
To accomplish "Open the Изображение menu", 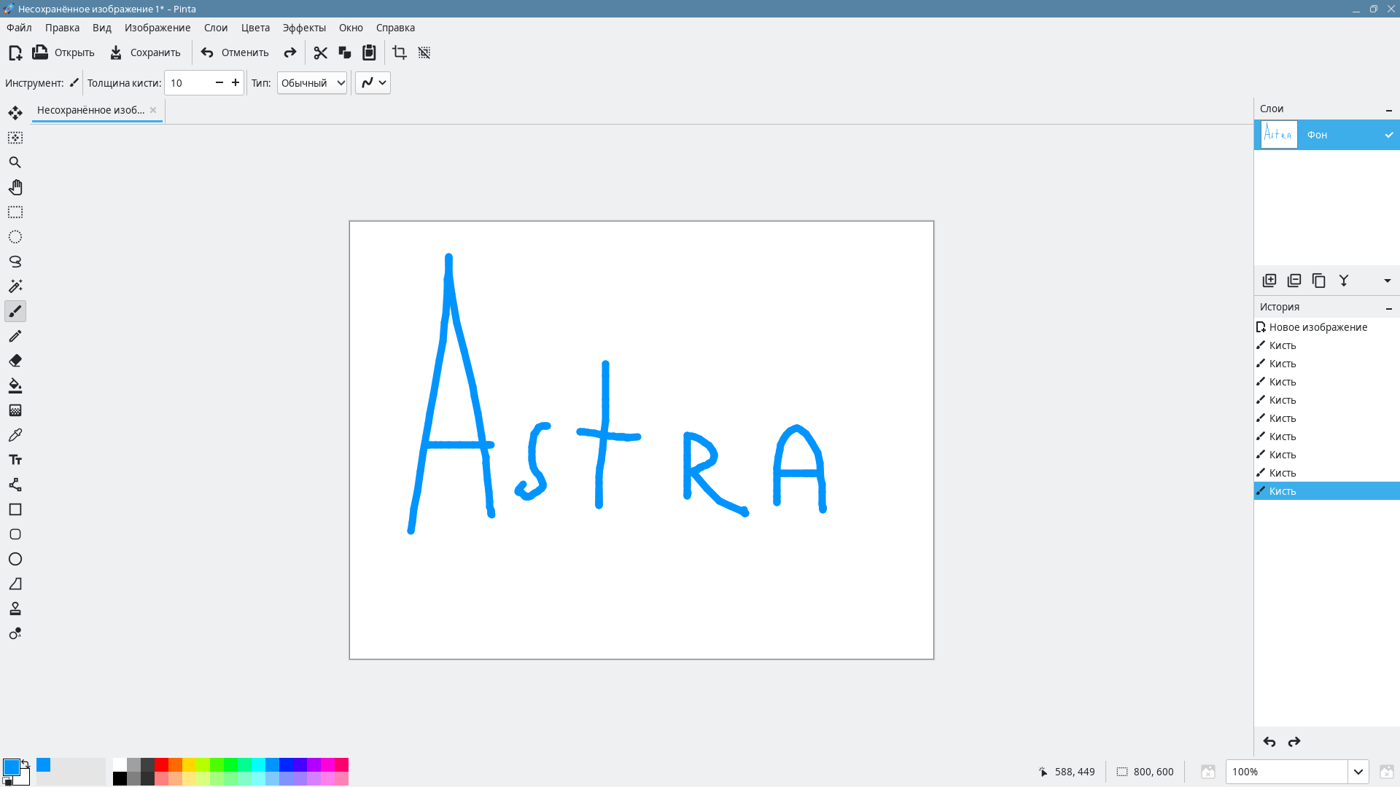I will point(157,28).
